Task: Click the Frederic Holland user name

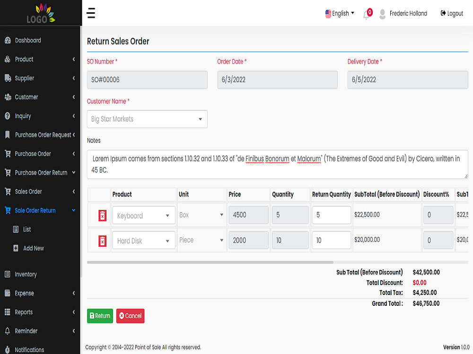Action: click(x=408, y=14)
